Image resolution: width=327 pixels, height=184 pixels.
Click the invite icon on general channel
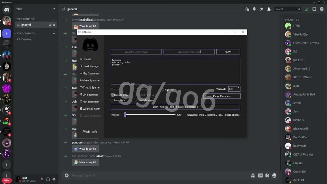pos(50,25)
